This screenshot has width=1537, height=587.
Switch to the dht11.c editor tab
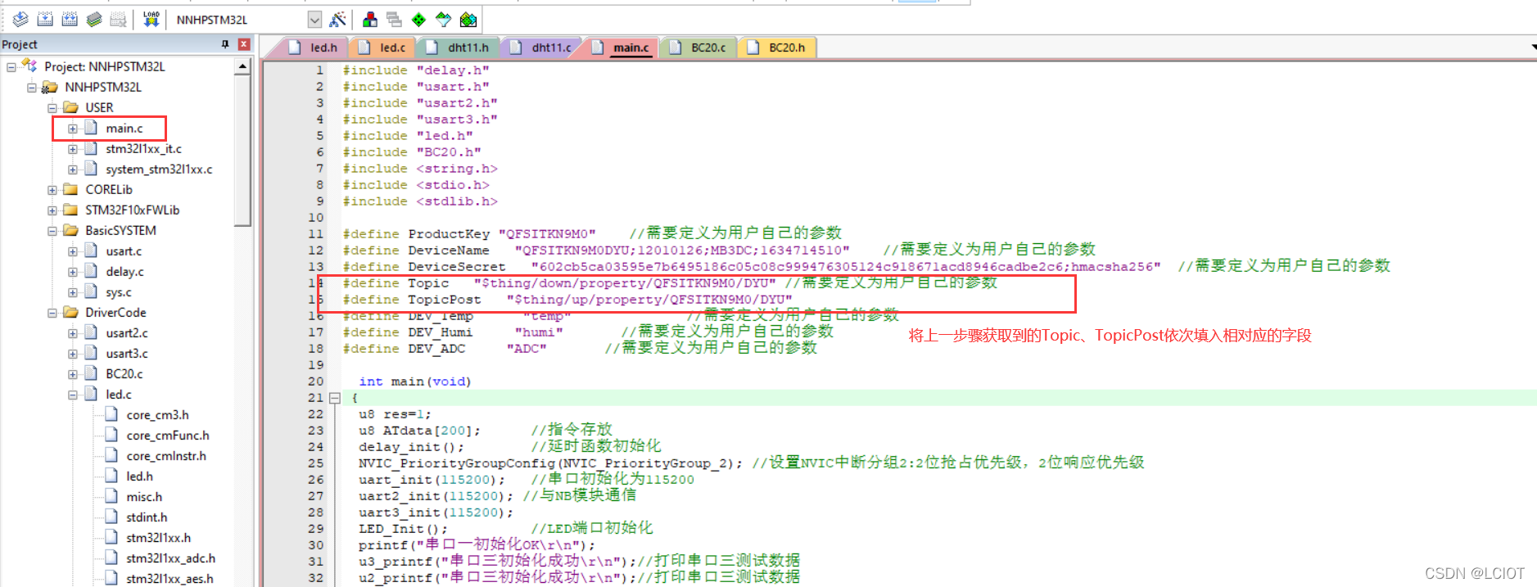click(x=542, y=47)
